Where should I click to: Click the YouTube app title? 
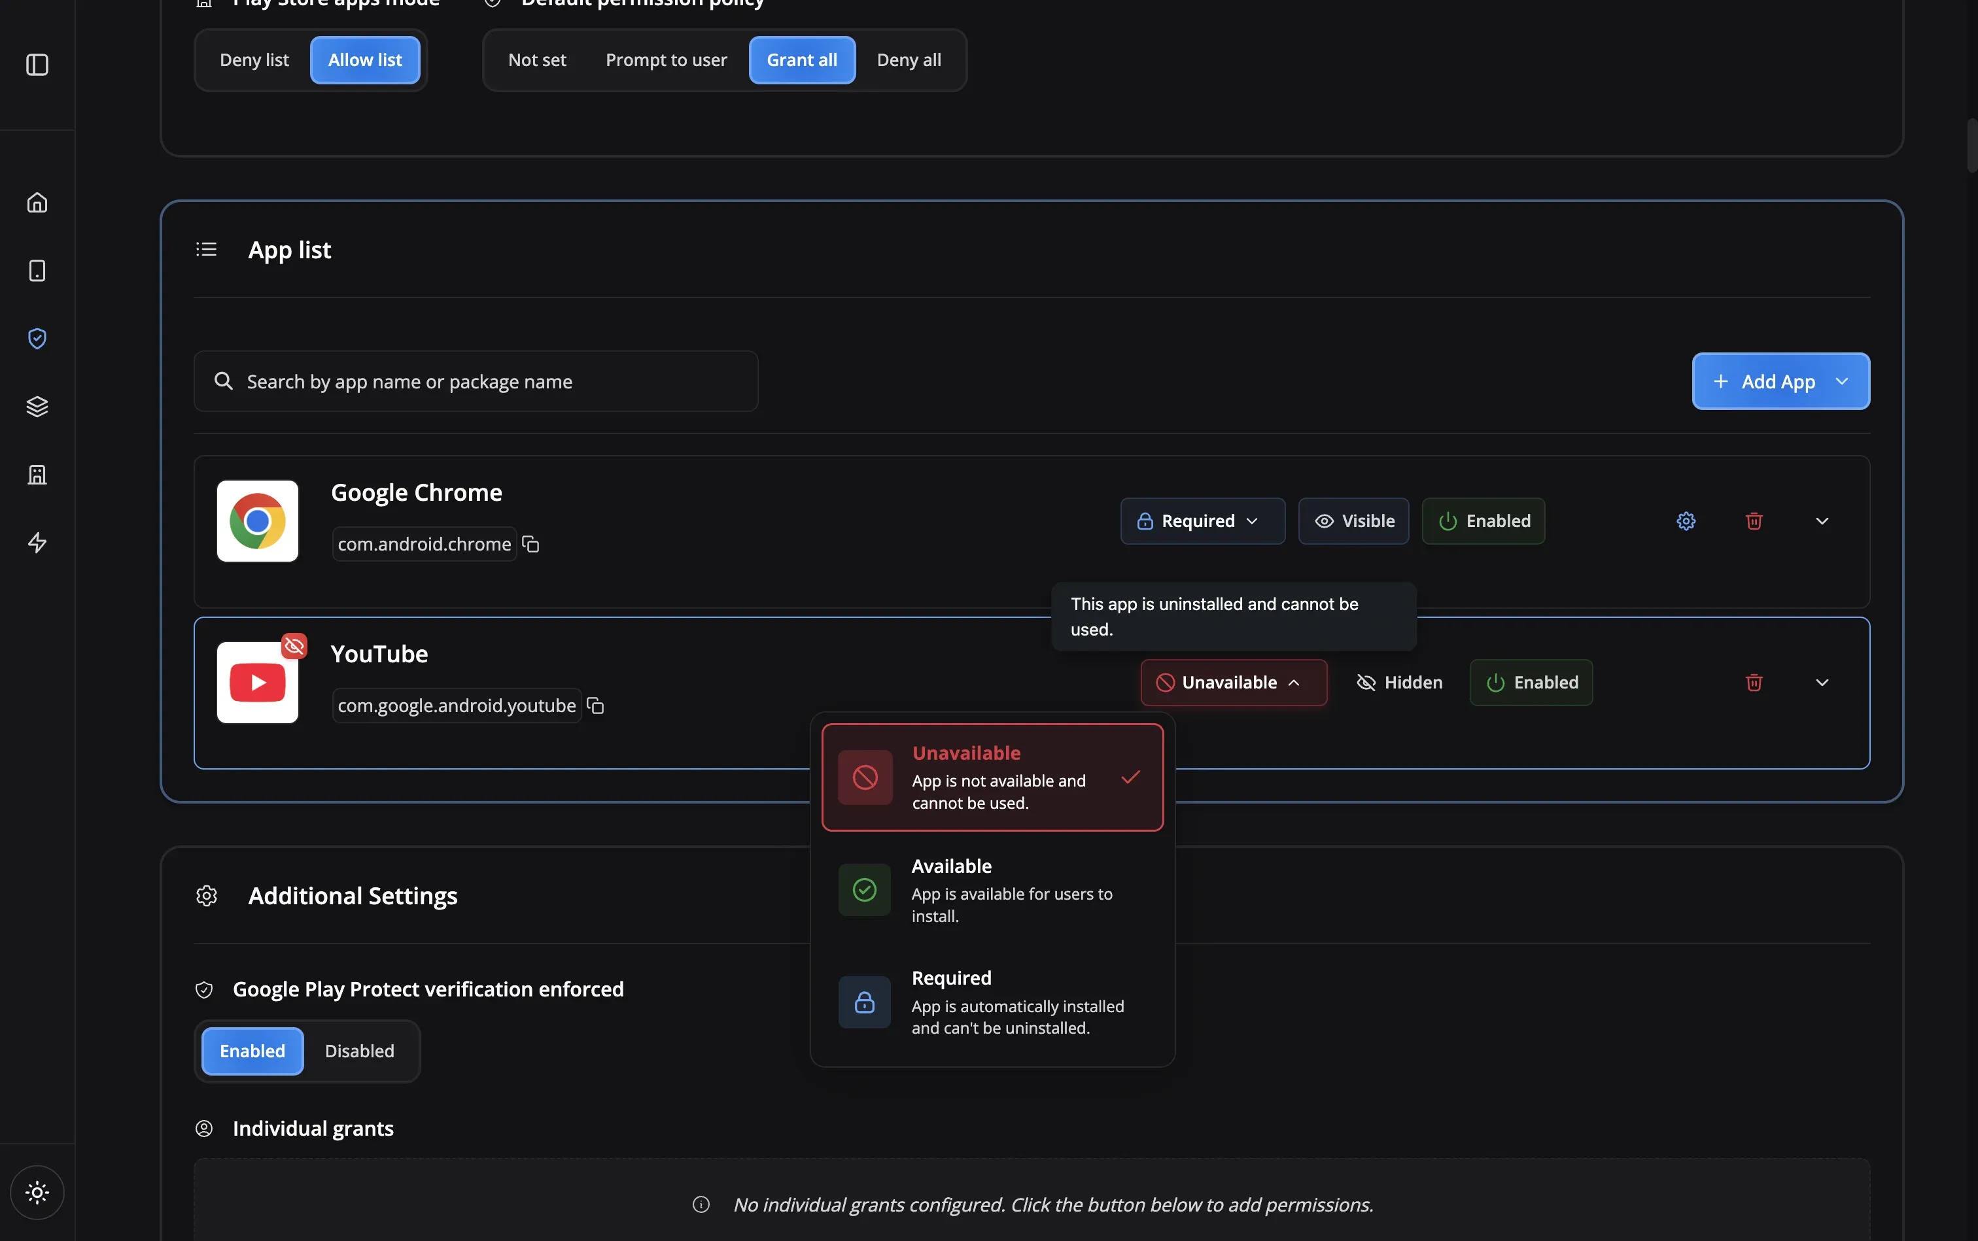(379, 654)
